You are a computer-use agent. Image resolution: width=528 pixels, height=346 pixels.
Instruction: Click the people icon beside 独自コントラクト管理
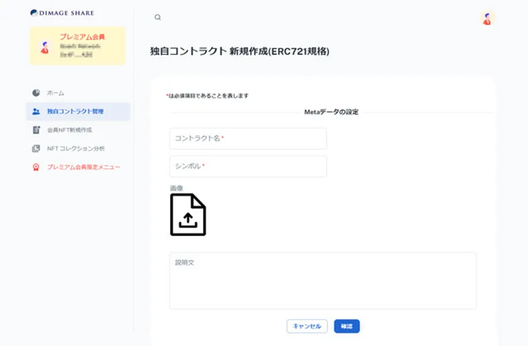click(36, 112)
